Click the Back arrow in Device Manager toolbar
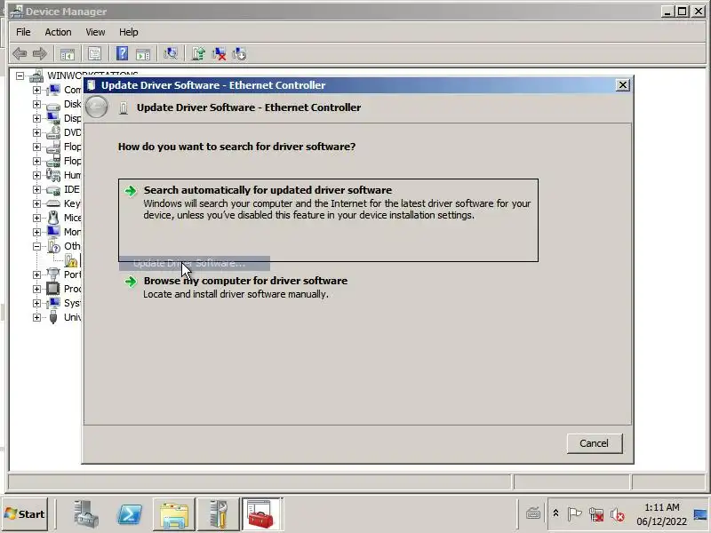 coord(20,54)
